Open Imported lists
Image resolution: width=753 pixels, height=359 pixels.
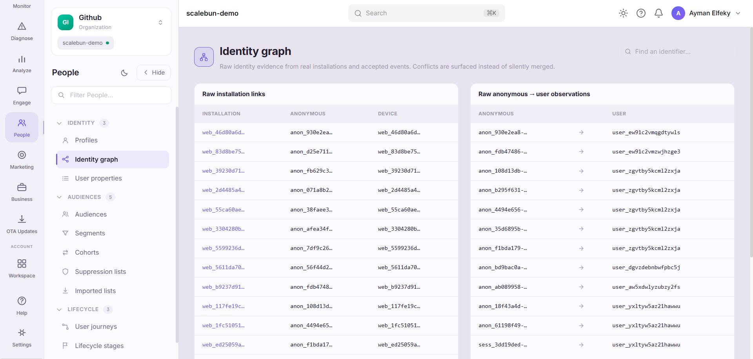pyautogui.click(x=113, y=291)
